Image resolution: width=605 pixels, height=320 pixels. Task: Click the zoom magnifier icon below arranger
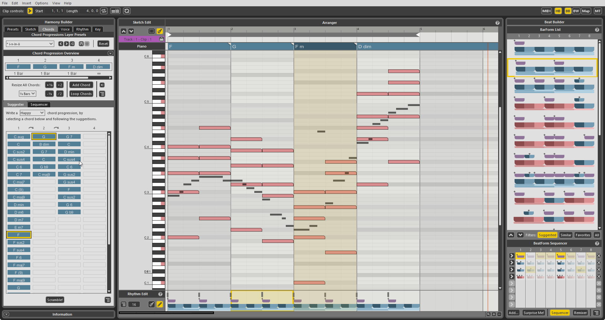488,314
